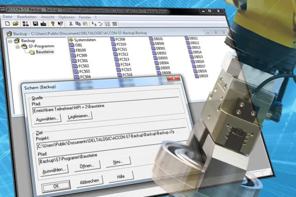Switch to details view icon
Image resolution: width=296 pixels, height=197 pixels.
point(115,24)
